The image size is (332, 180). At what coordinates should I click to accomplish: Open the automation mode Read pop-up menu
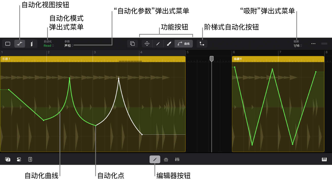[x=49, y=46]
